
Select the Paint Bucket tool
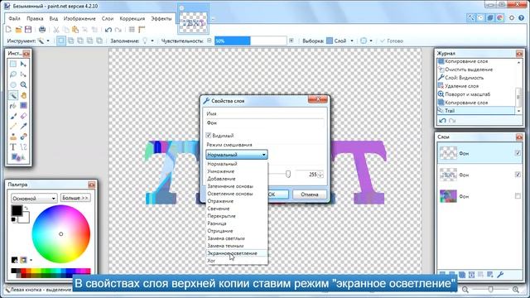[13, 106]
